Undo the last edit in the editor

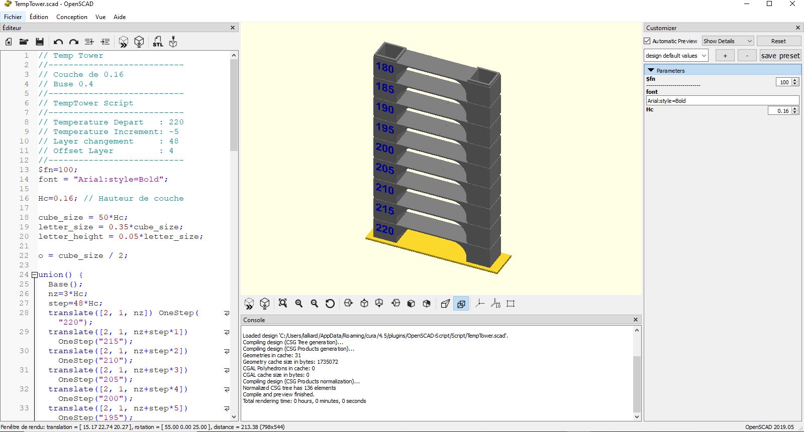(58, 42)
